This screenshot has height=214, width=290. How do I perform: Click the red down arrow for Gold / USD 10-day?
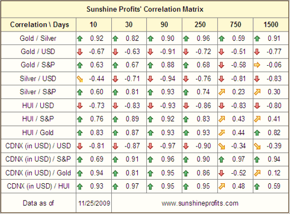(x=80, y=52)
